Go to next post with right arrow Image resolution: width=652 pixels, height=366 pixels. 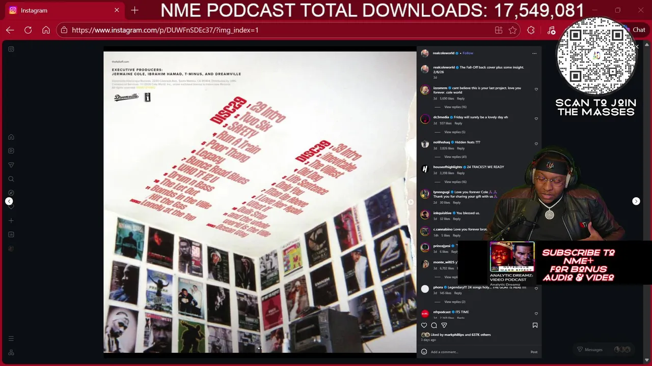pyautogui.click(x=636, y=201)
